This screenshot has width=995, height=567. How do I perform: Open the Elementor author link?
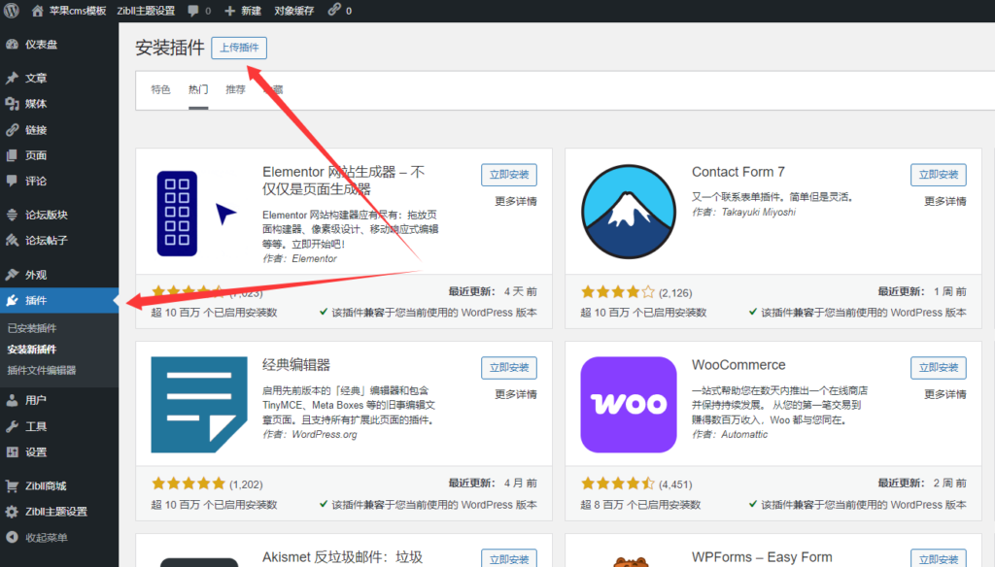(x=314, y=259)
